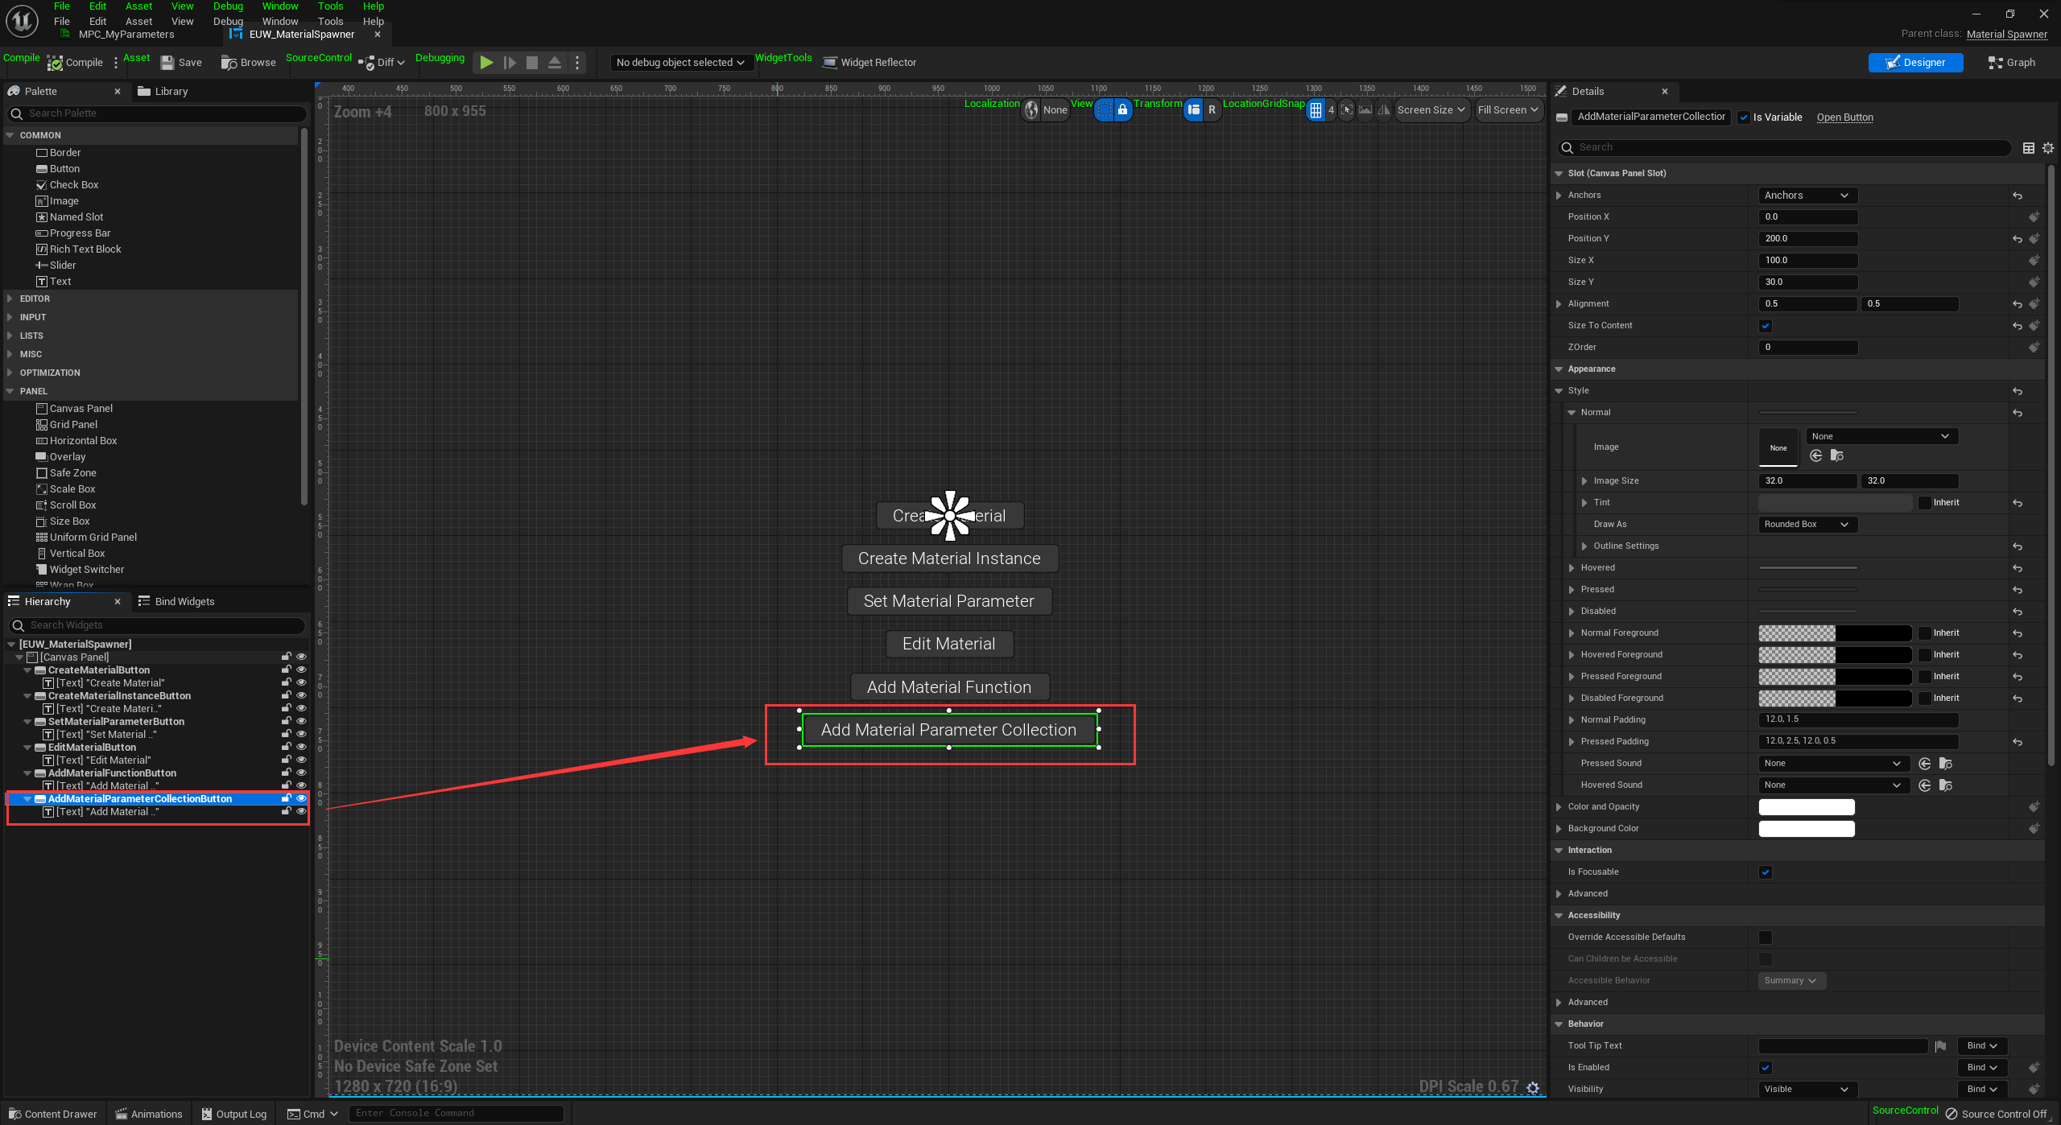Screen dimensions: 2061x1125
Task: Click the DPI scale settings gear
Action: (x=1533, y=1087)
